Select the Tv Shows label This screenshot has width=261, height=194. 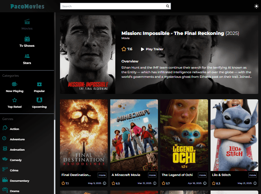point(27,46)
